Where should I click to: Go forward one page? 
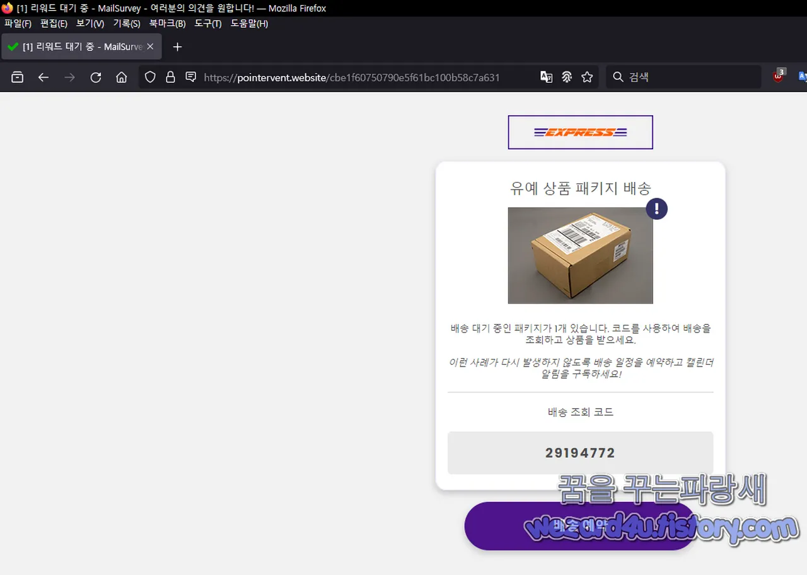coord(70,77)
